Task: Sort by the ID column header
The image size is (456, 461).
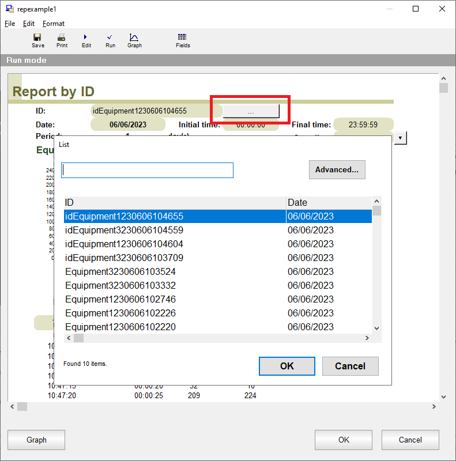Action: pos(175,203)
